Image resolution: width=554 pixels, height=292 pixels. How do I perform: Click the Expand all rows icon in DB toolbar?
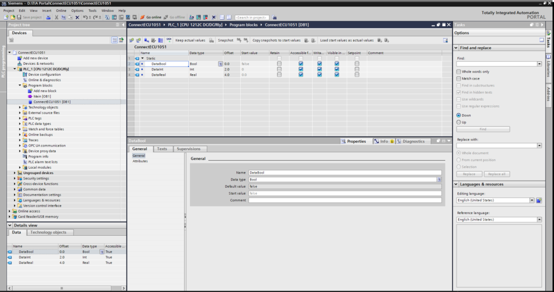pyautogui.click(x=160, y=40)
